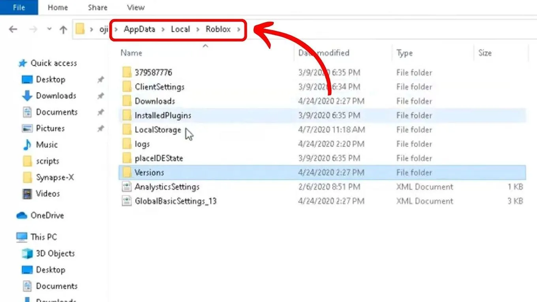Select the 379587776 folder icon

(x=126, y=72)
